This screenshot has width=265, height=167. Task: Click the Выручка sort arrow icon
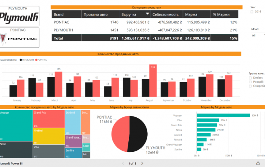click(x=147, y=14)
